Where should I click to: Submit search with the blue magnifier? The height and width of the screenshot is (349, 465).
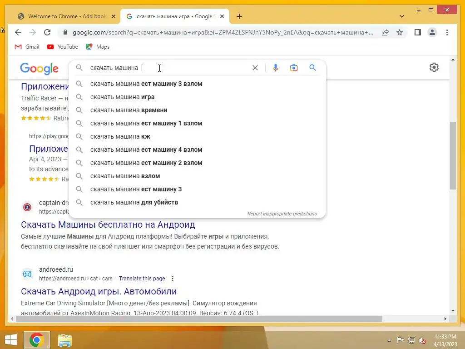pyautogui.click(x=312, y=68)
